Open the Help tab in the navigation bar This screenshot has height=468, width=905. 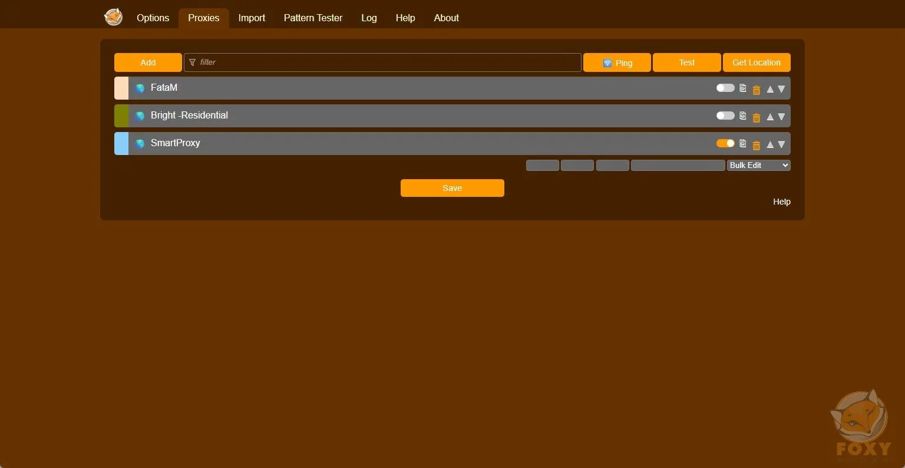[405, 18]
